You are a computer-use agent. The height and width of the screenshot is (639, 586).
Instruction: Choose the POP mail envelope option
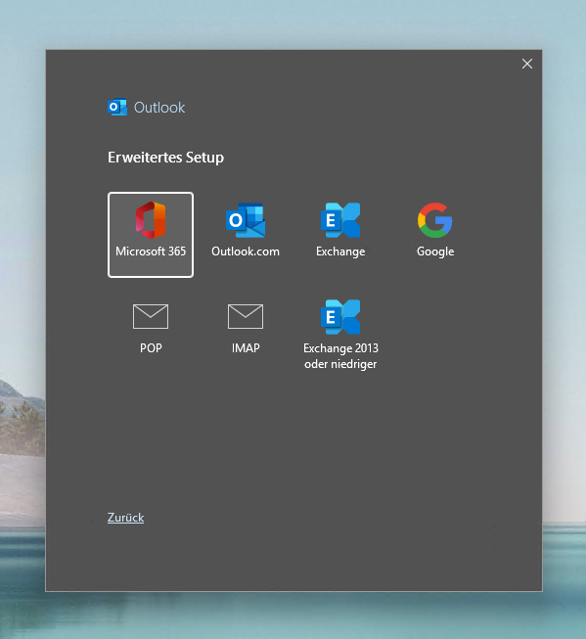click(151, 329)
